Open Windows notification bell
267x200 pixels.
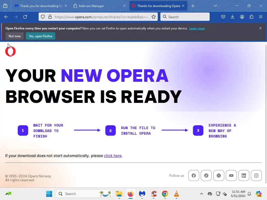coord(249,194)
